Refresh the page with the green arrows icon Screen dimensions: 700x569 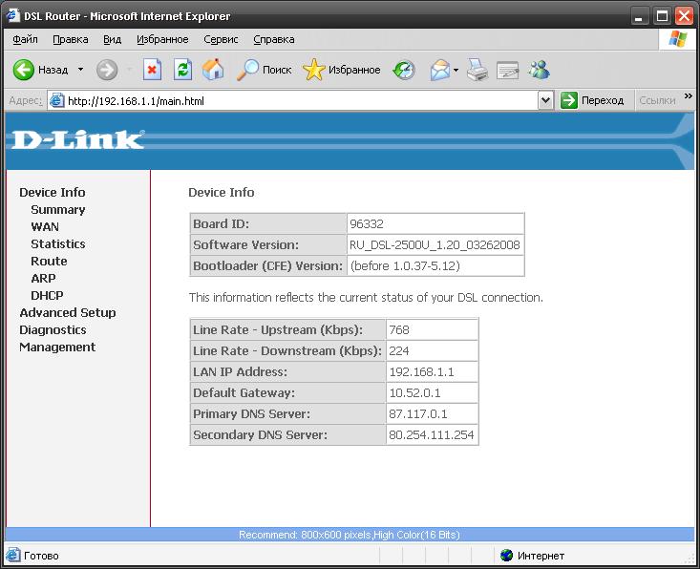[183, 70]
